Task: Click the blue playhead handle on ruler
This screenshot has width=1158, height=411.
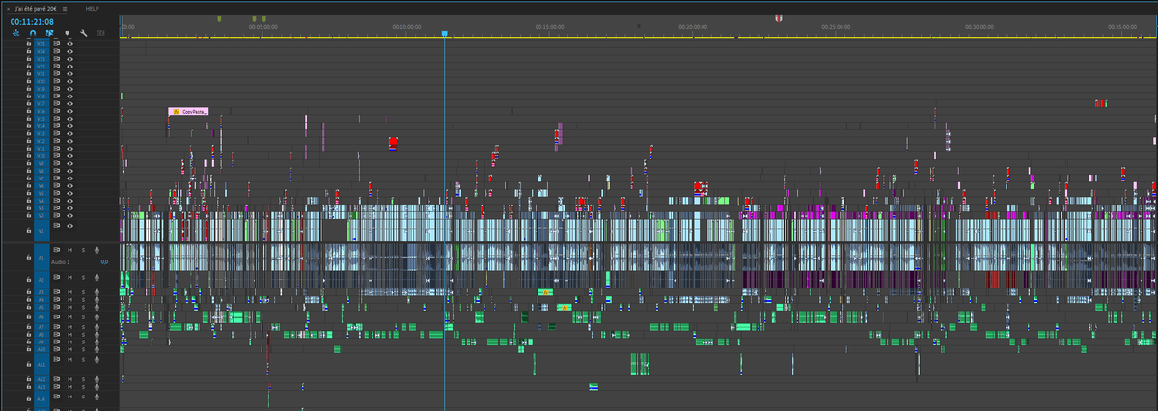Action: click(x=444, y=33)
